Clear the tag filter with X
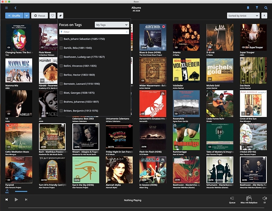This screenshot has width=272, height=211. (126, 32)
